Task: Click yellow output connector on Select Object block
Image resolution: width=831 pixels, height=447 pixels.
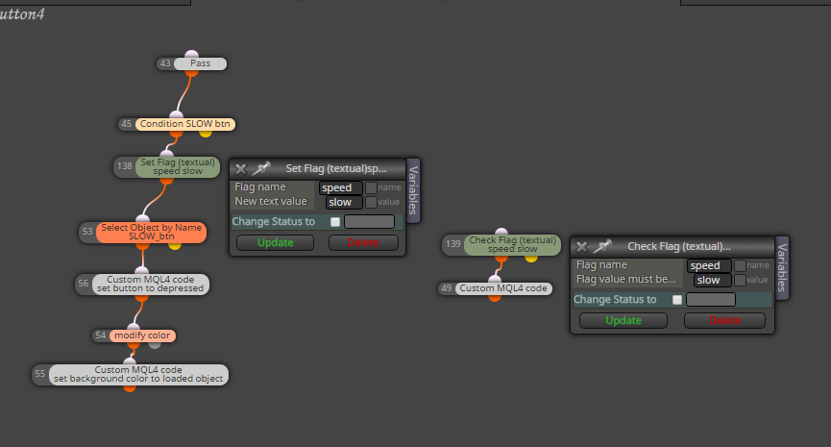Action: (x=175, y=245)
